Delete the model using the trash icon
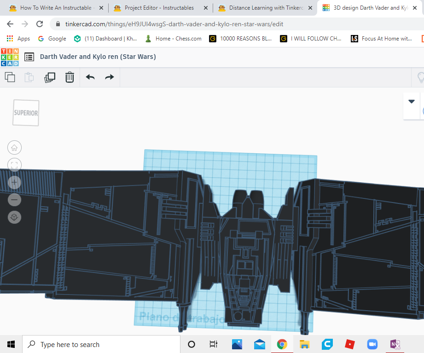Screen dimensions: 424x353 click(x=70, y=77)
